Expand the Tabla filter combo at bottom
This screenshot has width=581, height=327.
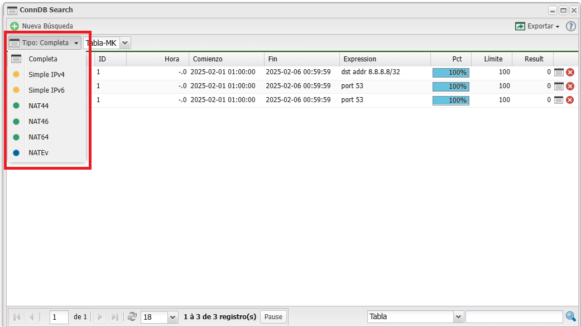[458, 317]
